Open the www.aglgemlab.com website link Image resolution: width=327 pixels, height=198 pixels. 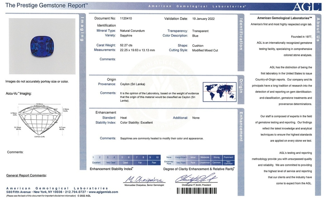(x=103, y=192)
